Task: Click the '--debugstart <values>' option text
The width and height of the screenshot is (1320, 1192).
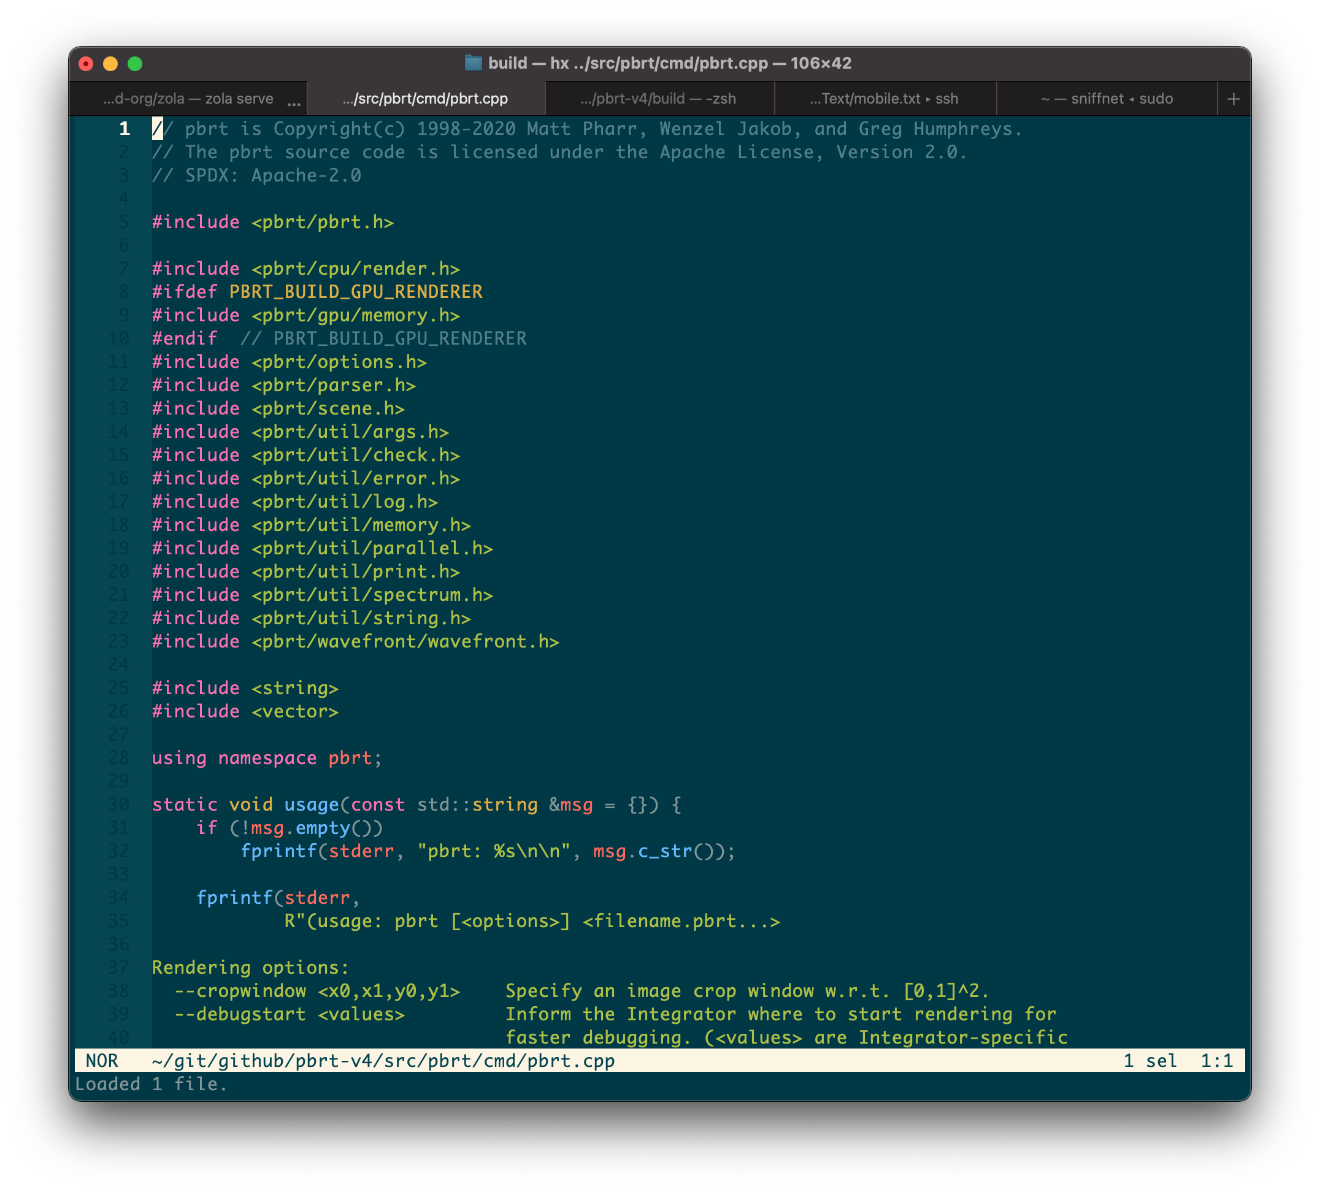Action: coord(290,1014)
